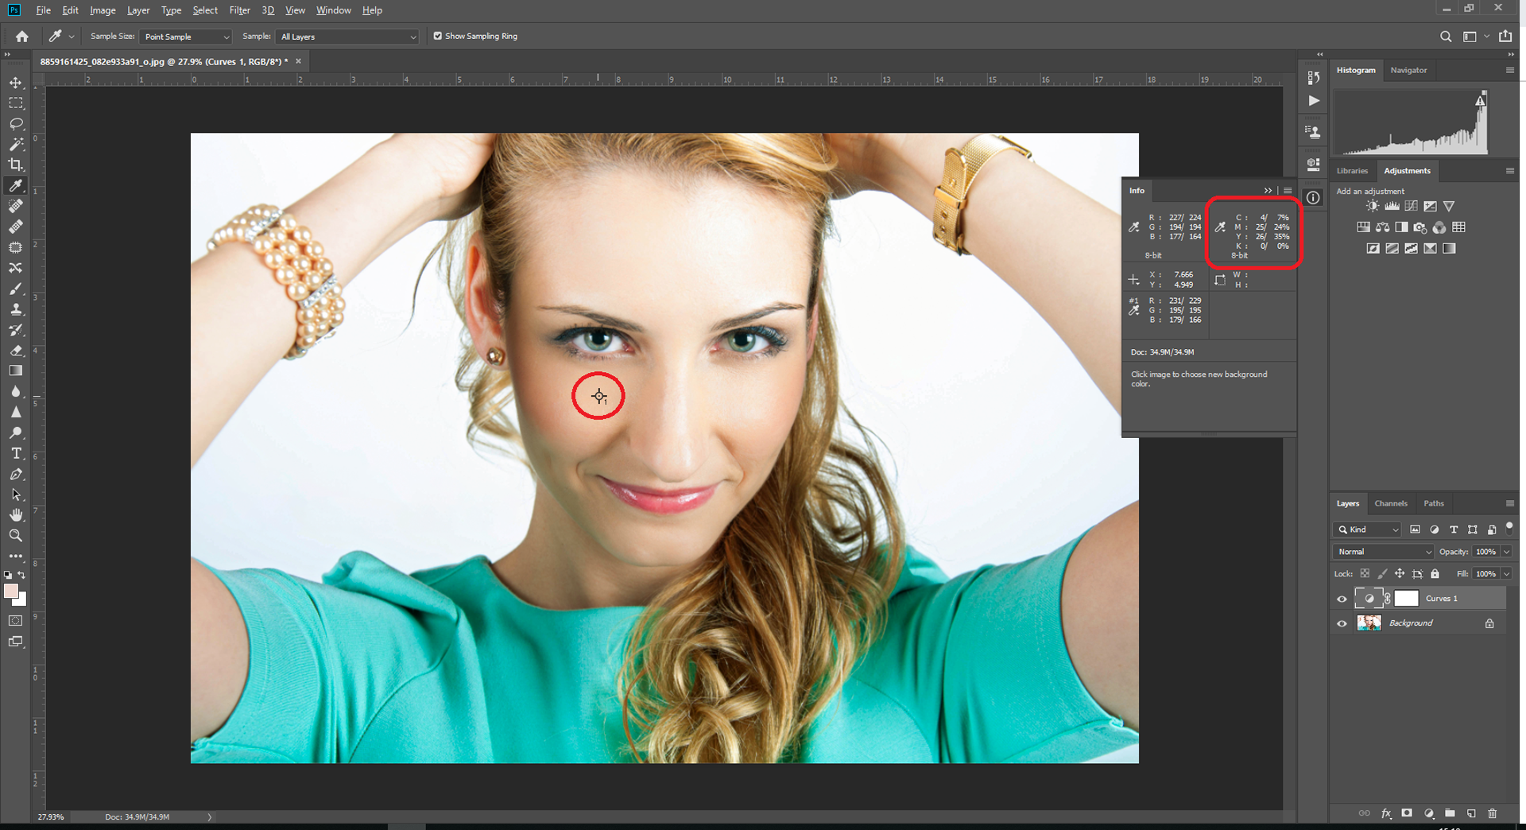Screen dimensions: 1526x830
Task: Select the Crop tool
Action: 16,165
